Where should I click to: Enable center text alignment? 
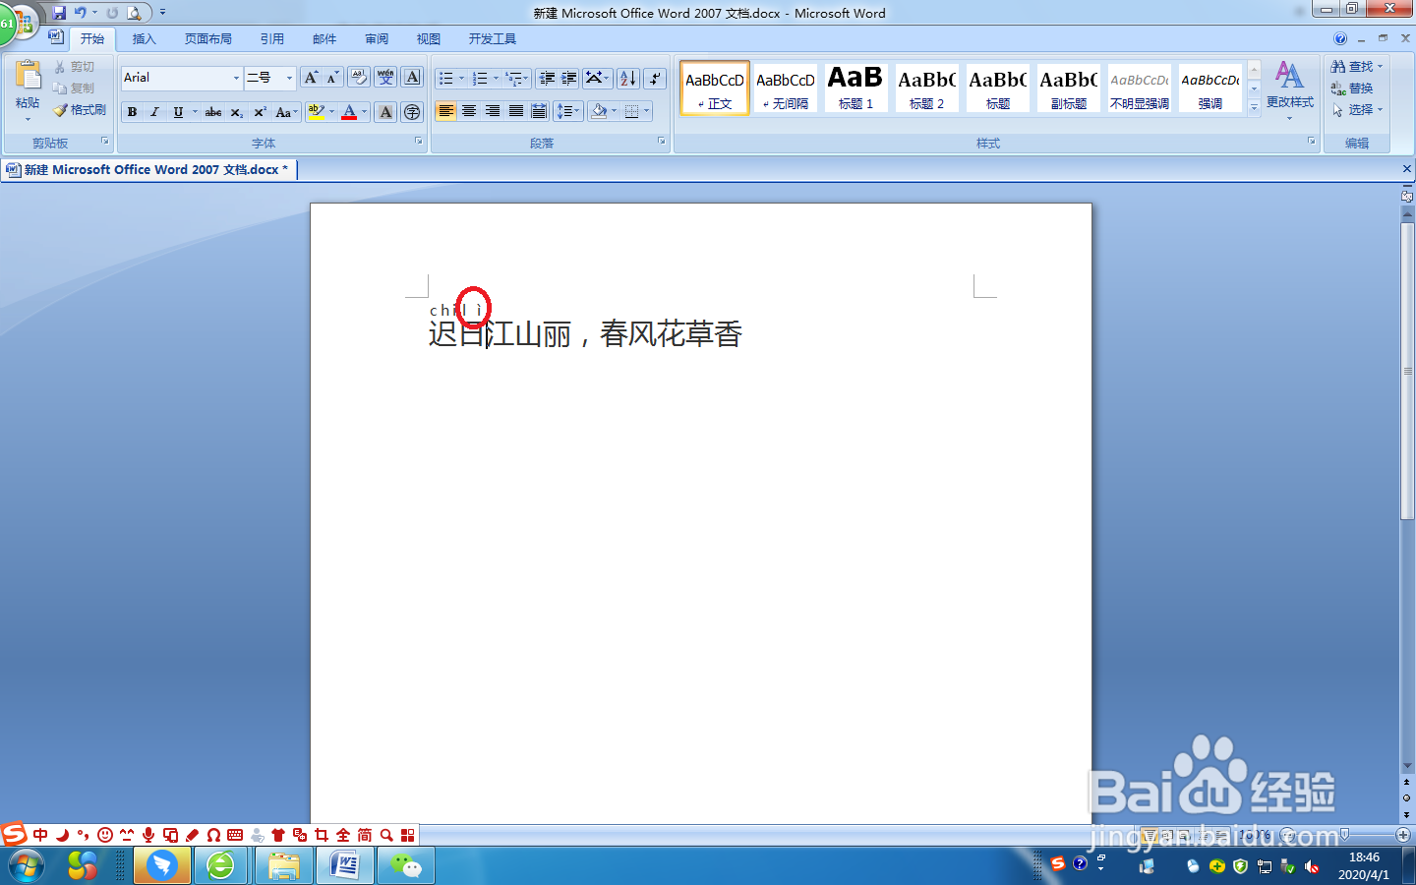pos(470,111)
